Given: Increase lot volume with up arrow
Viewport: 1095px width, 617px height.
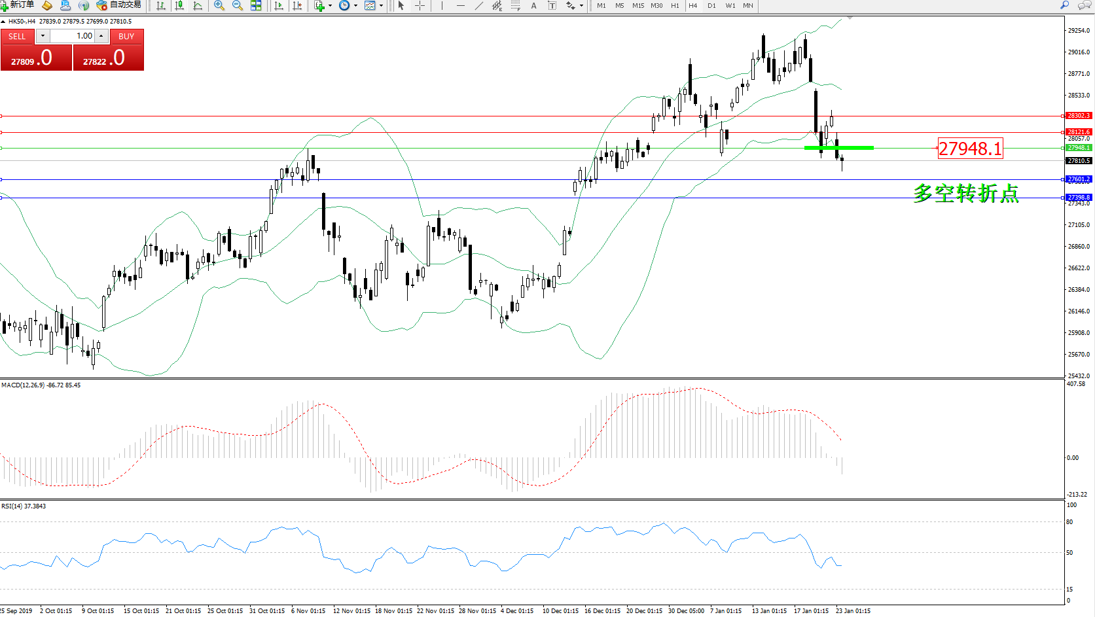Looking at the screenshot, I should pyautogui.click(x=102, y=36).
